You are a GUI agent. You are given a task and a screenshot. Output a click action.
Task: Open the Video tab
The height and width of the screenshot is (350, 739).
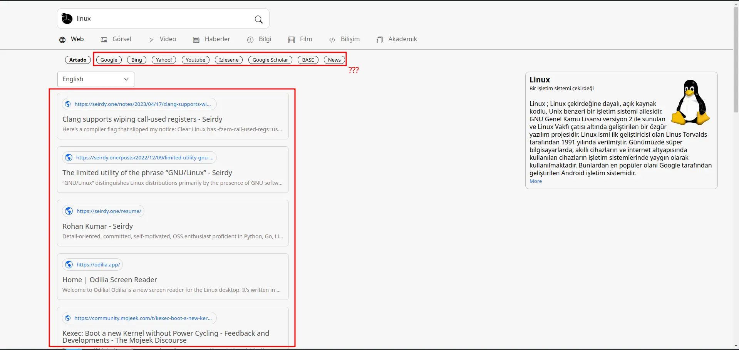pos(163,39)
